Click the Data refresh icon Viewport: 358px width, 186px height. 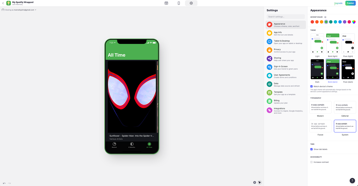[269, 84]
